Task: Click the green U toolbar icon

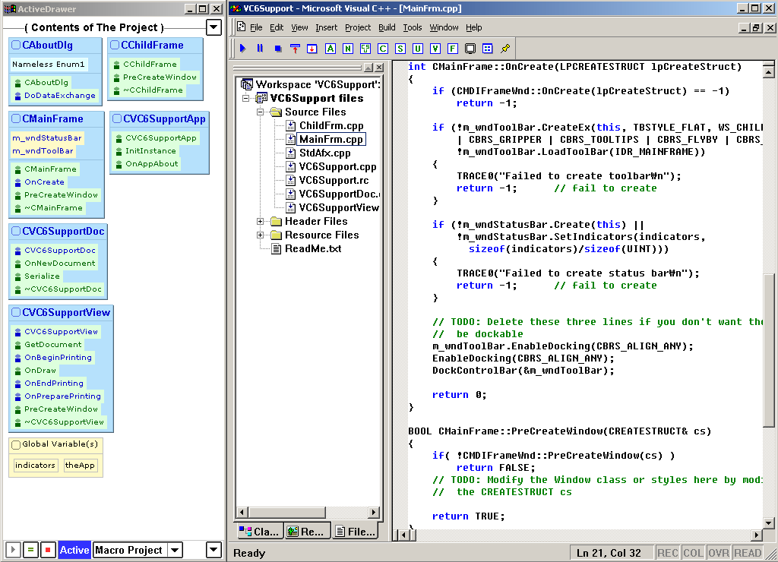Action: (x=418, y=49)
